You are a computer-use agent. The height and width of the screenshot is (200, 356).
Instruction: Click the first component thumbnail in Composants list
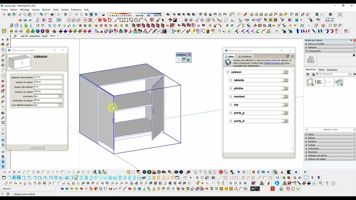(x=310, y=82)
